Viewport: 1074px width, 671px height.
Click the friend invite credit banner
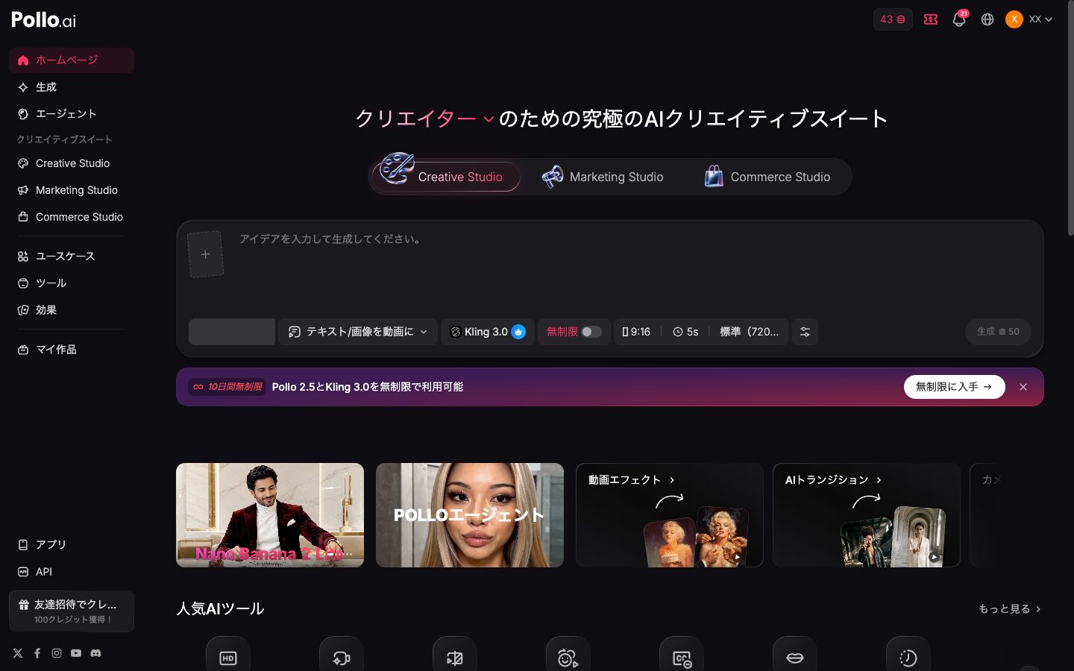click(72, 611)
